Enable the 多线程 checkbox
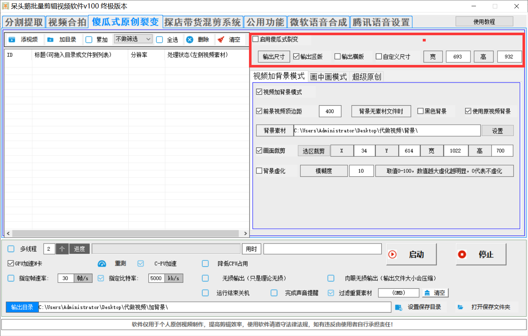528x336 pixels. click(x=11, y=249)
